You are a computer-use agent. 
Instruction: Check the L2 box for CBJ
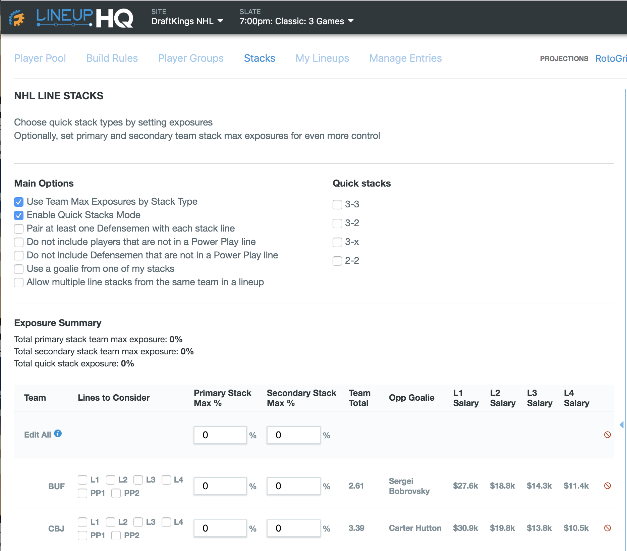(111, 522)
